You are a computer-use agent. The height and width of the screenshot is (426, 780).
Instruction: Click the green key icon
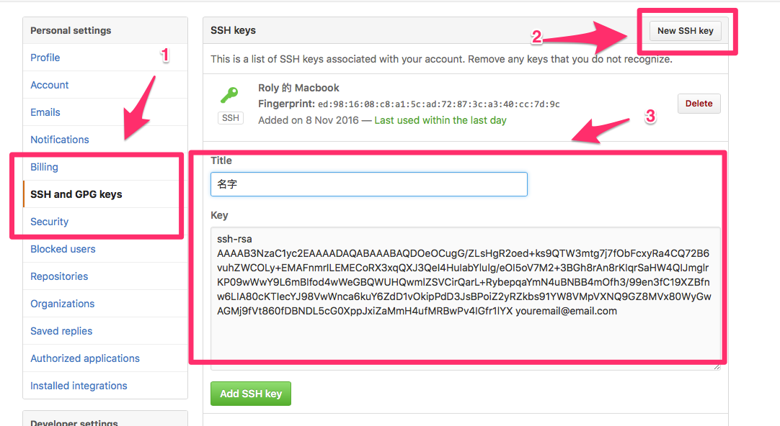tap(229, 95)
